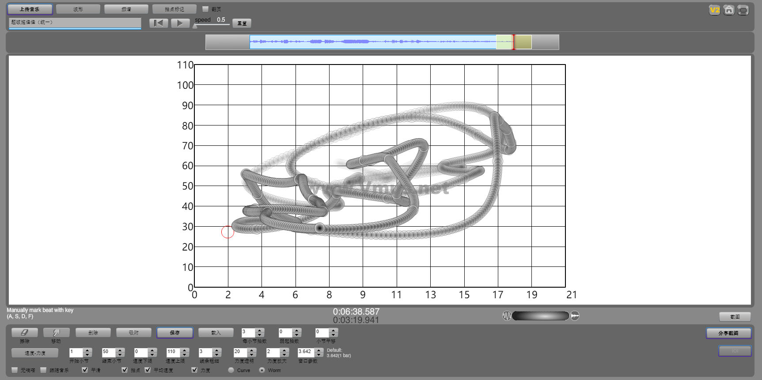Click the 速度-力度 button
The height and width of the screenshot is (380, 762).
click(x=35, y=353)
